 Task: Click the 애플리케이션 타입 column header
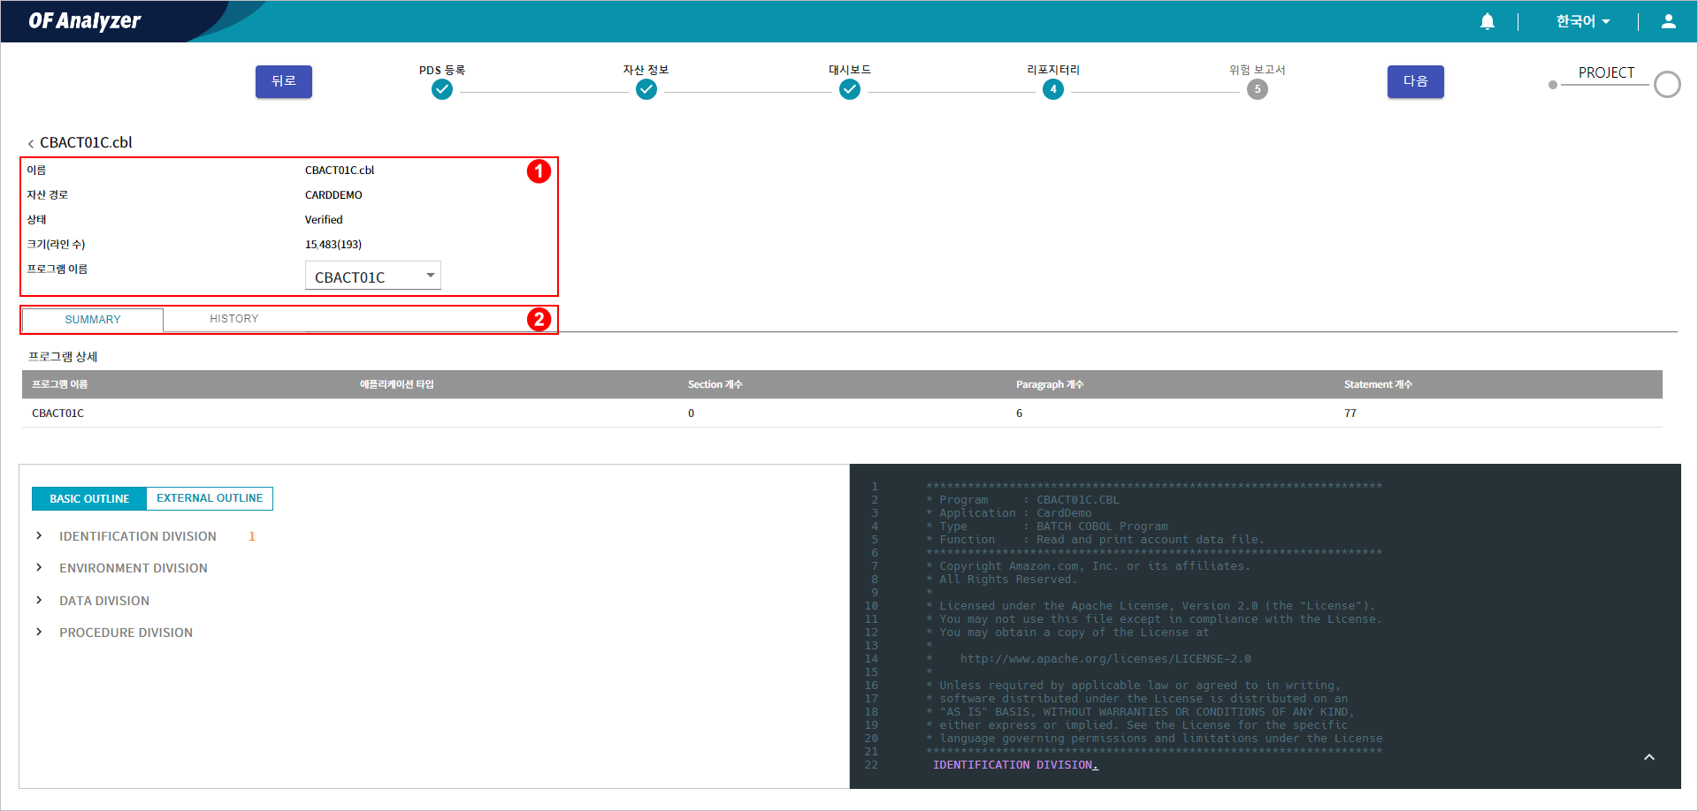point(397,384)
